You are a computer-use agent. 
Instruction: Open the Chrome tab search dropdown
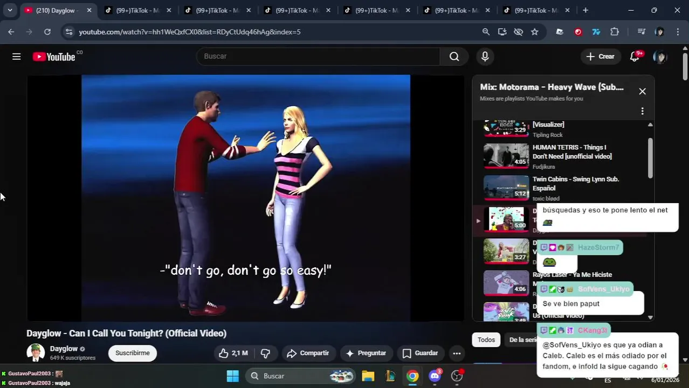(10, 10)
